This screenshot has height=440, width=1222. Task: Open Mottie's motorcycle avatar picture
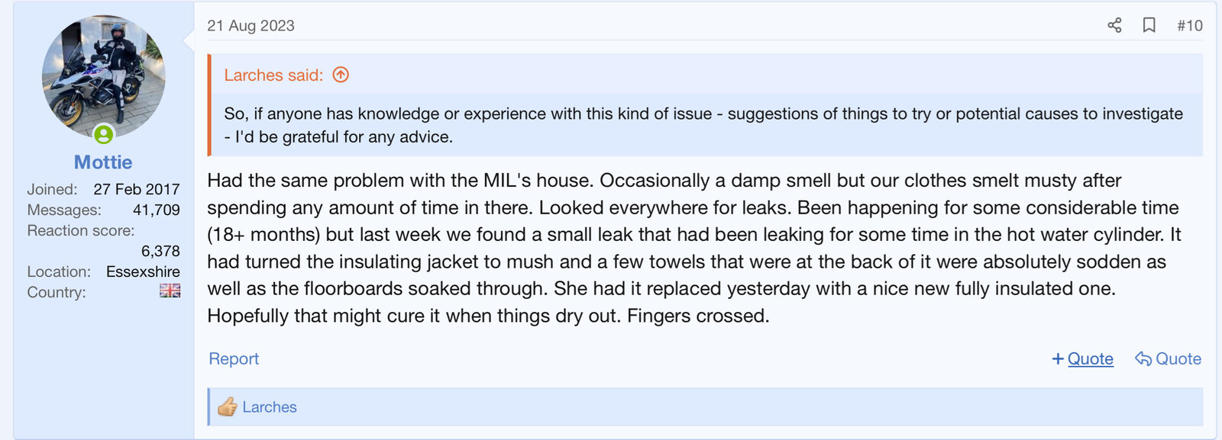[103, 76]
